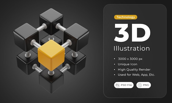Viewport: 172px width, 103px height.
Task: Click the Illustration heading text
Action: [x=132, y=48]
